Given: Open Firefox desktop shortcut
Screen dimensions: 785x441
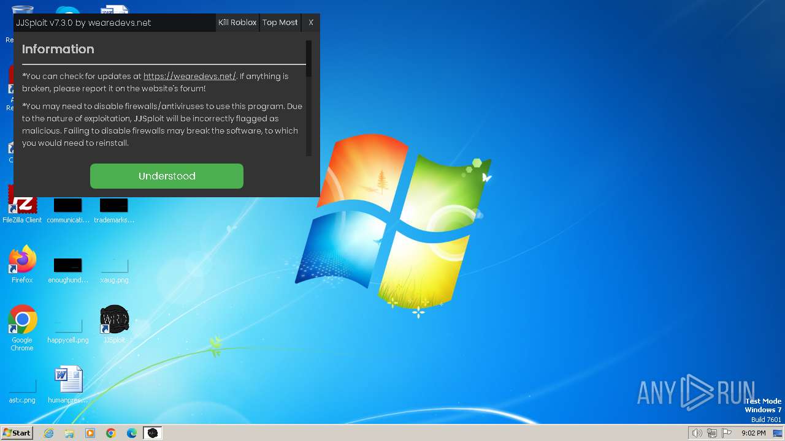Looking at the screenshot, I should point(22,265).
